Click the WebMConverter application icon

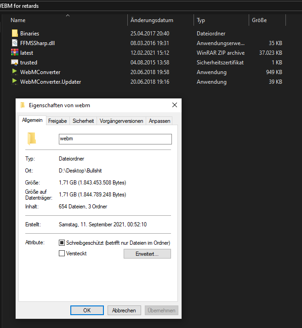click(x=15, y=72)
